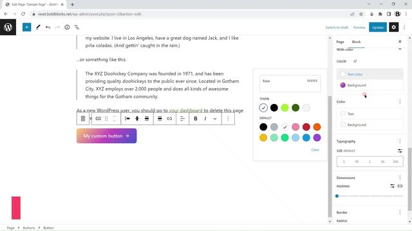Screen dimensions: 412x231
Task: Open the Dimensions panel options menu
Action: click(400, 178)
